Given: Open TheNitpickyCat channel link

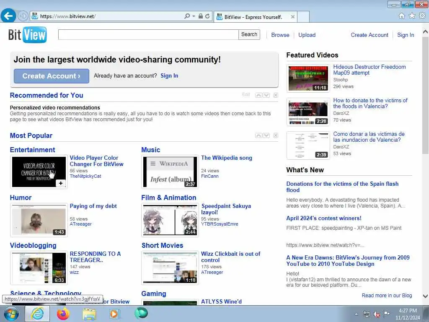Looking at the screenshot, I should (x=85, y=176).
